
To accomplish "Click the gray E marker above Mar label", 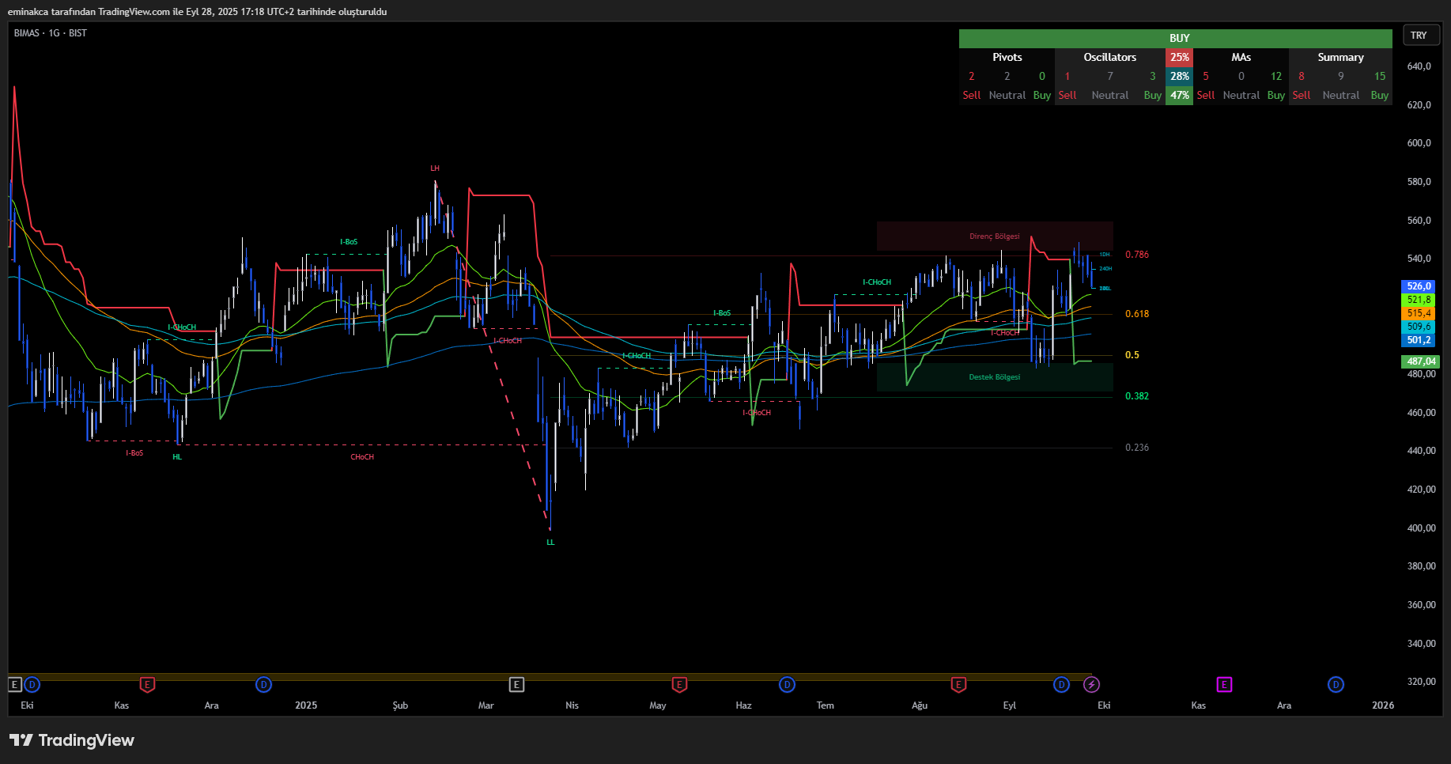I will click(516, 684).
